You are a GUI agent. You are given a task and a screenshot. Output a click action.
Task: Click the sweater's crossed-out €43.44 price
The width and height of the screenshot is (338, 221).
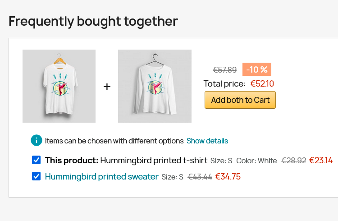coord(200,177)
